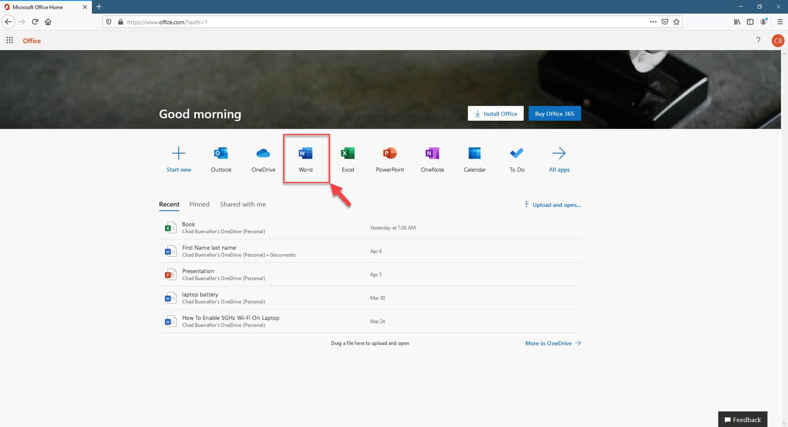Image resolution: width=788 pixels, height=427 pixels.
Task: Select the Recent tab
Action: click(169, 204)
